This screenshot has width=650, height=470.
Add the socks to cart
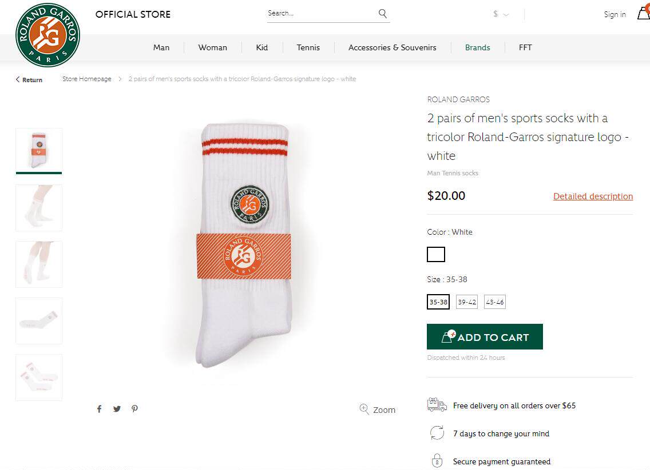485,337
